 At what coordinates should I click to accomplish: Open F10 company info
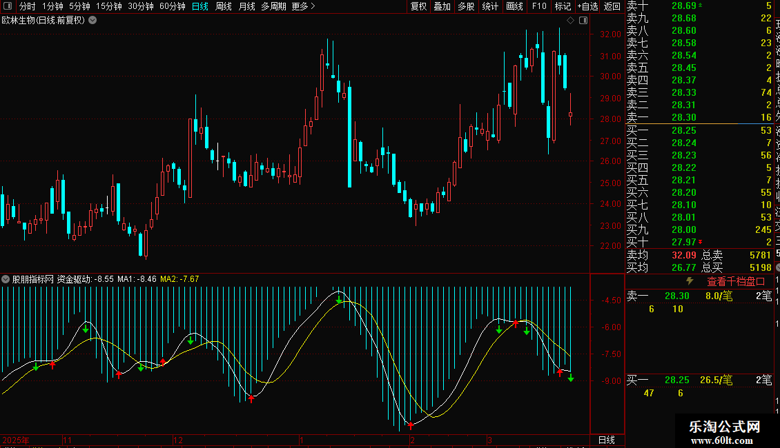click(538, 6)
